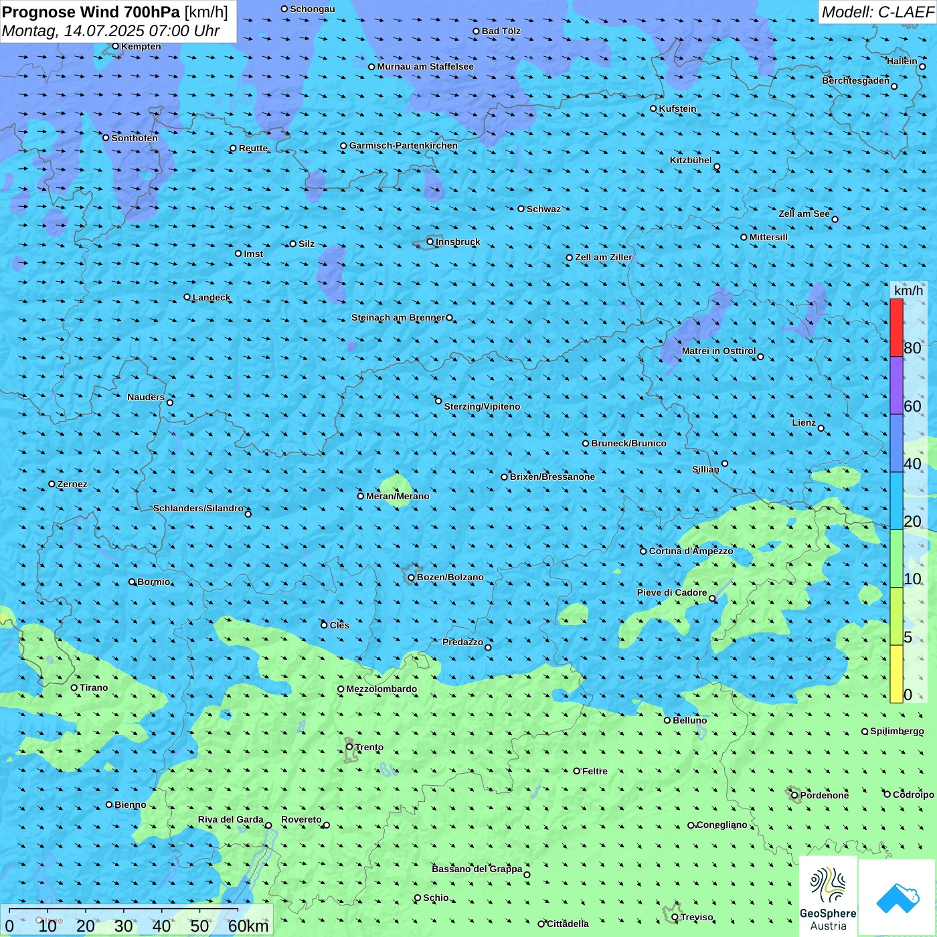Click the 'Schwaz' label
The image size is (937, 937).
point(543,209)
